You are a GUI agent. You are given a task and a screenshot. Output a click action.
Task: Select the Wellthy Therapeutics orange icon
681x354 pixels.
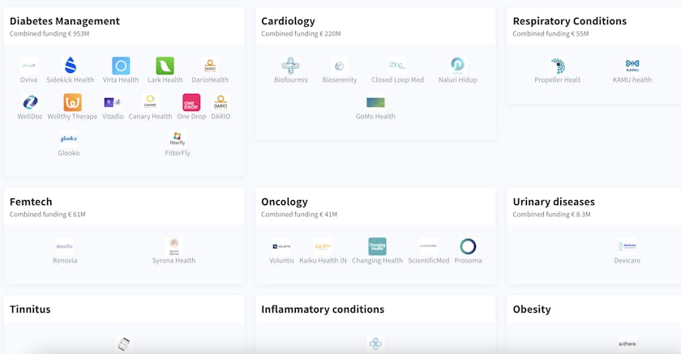(x=72, y=102)
